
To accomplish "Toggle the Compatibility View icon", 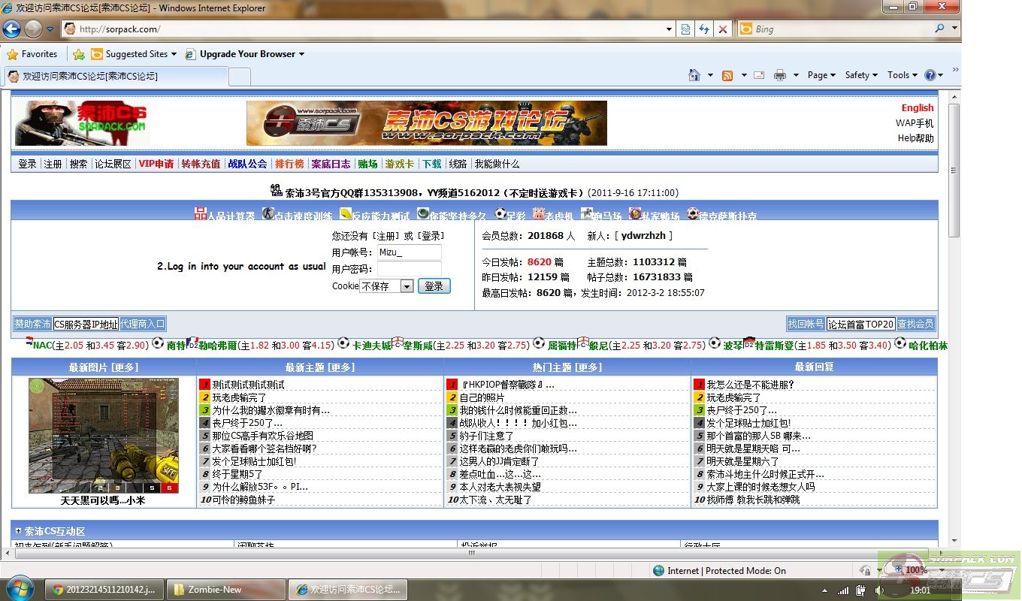I will pos(685,29).
